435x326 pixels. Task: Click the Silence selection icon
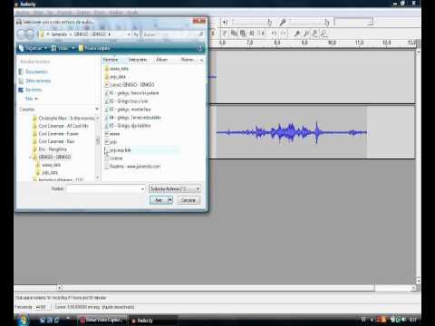(x=262, y=34)
